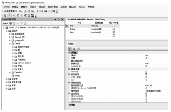The image size is (171, 112).
Task: Open the 编辑(E) menu
Action: [x=15, y=7]
